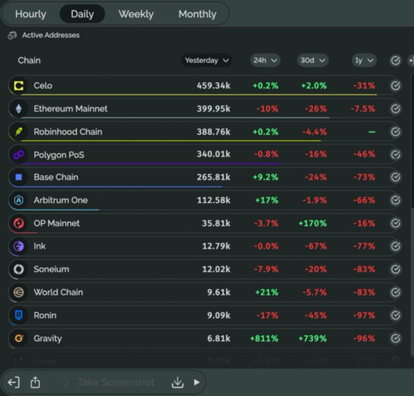Click the Polygon PoS purple progress bar
414x396 pixels.
pyautogui.click(x=151, y=163)
